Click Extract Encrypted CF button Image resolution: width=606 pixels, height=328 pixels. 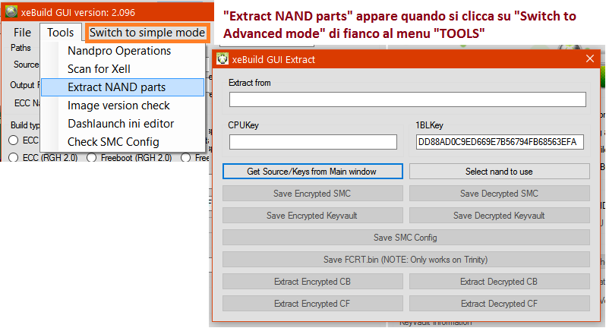312,303
